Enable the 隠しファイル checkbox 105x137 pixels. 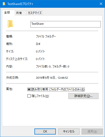[29, 96]
